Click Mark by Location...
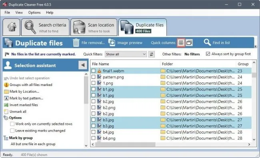The height and width of the screenshot is (158, 260). [x=24, y=92]
